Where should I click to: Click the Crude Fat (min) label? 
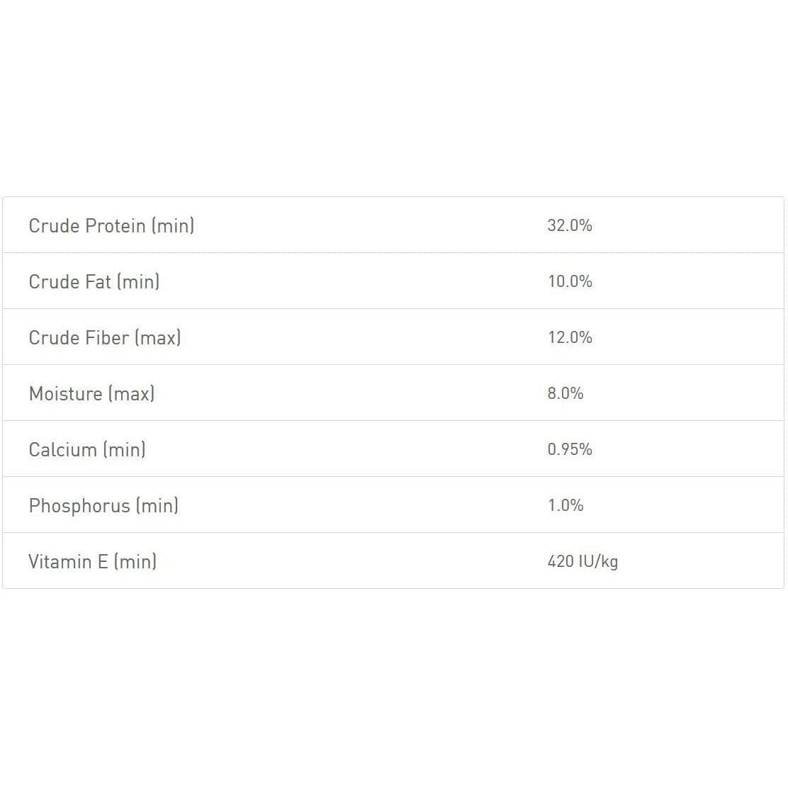pyautogui.click(x=94, y=281)
